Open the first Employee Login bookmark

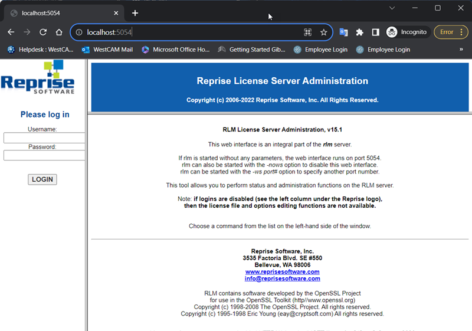click(320, 50)
